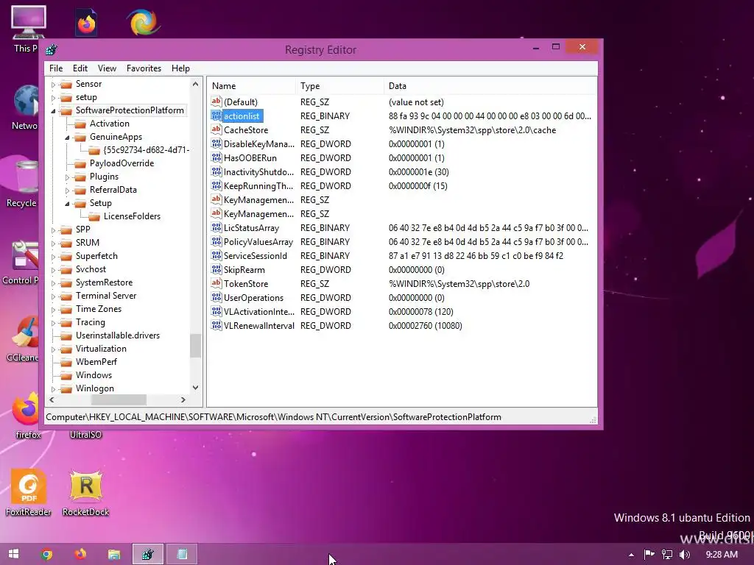Open the Favorites menu
The width and height of the screenshot is (754, 565).
pyautogui.click(x=144, y=68)
